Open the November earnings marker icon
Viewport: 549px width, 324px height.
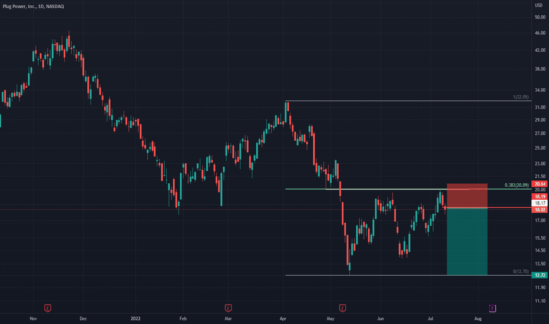48,308
